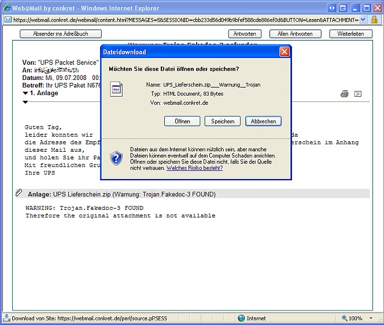Click the resize grip in status bar corner
Viewport: 384px width, 325px height.
(x=381, y=320)
